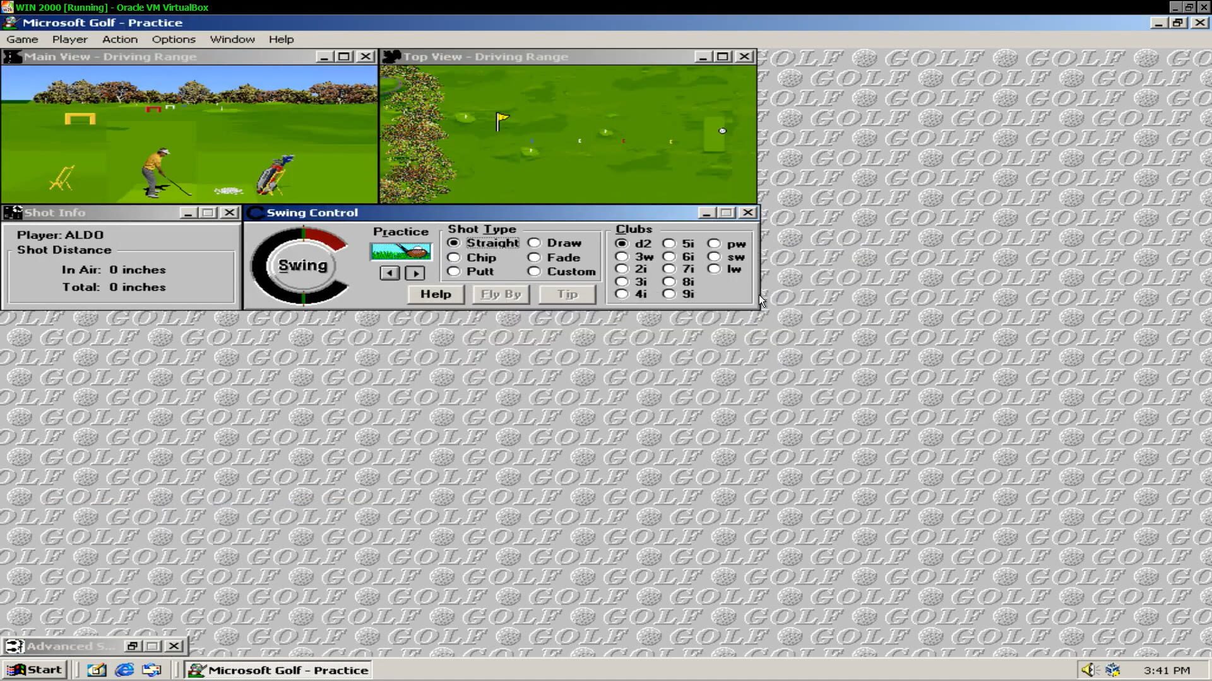Select the pitching wedge (pw) club
Image resolution: width=1212 pixels, height=681 pixels.
tap(714, 243)
